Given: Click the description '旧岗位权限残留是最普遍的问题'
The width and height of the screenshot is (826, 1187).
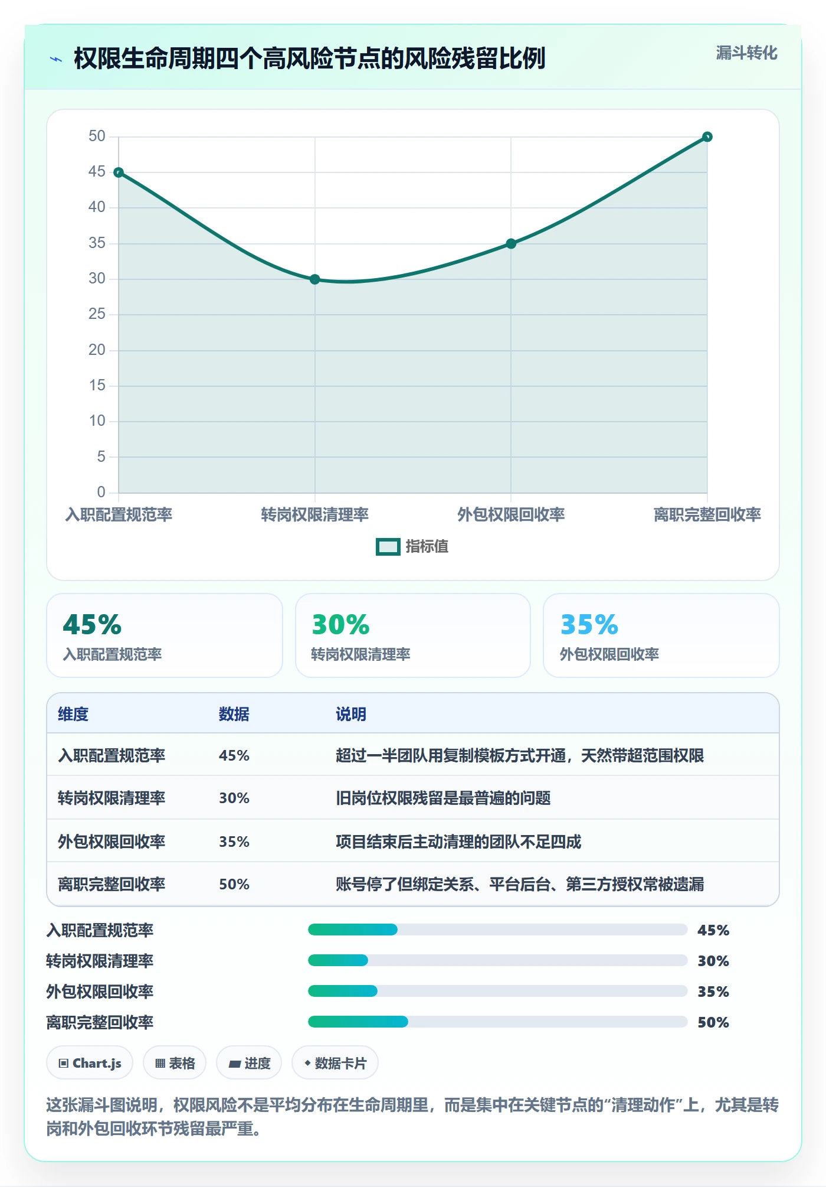Looking at the screenshot, I should click(x=443, y=798).
